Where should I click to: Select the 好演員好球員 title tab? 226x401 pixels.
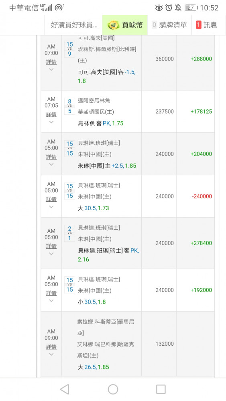[x=74, y=25]
